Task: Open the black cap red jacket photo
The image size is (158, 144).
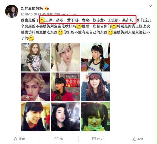Action: tap(65, 87)
